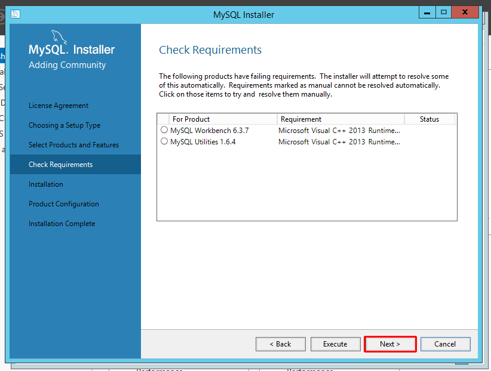The width and height of the screenshot is (491, 371).
Task: Select the MySQL Utilities 1.6.4 radio button
Action: (x=164, y=141)
